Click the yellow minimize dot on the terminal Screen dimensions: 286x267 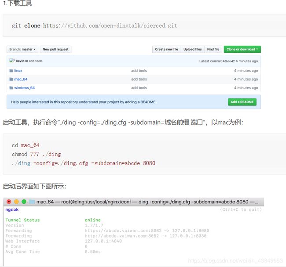16,202
